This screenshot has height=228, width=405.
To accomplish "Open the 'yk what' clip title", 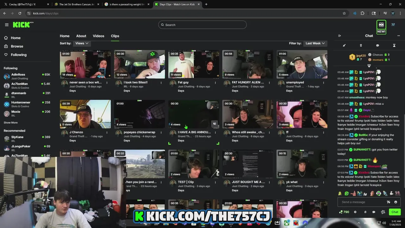I will [292, 182].
